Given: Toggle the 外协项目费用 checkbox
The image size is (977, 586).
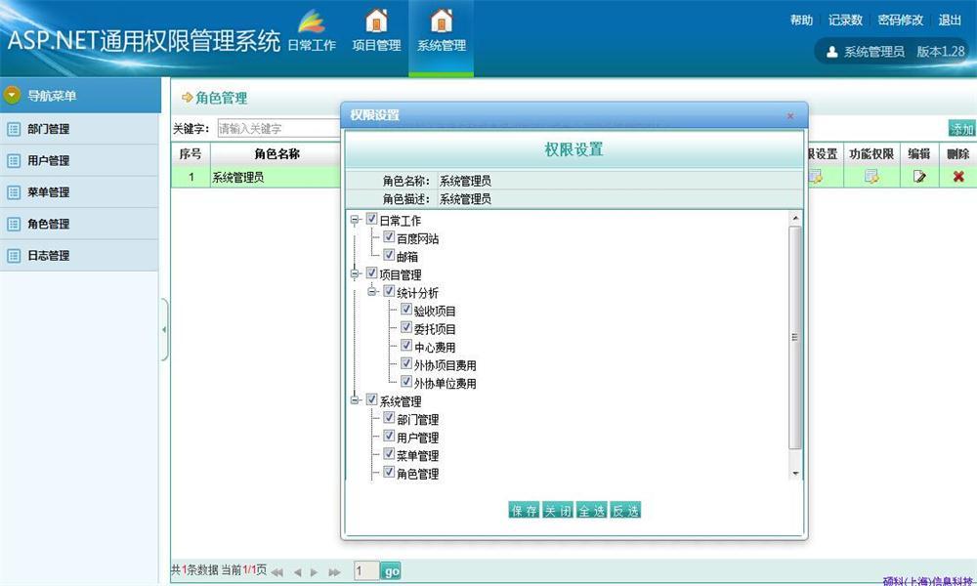Looking at the screenshot, I should (406, 363).
